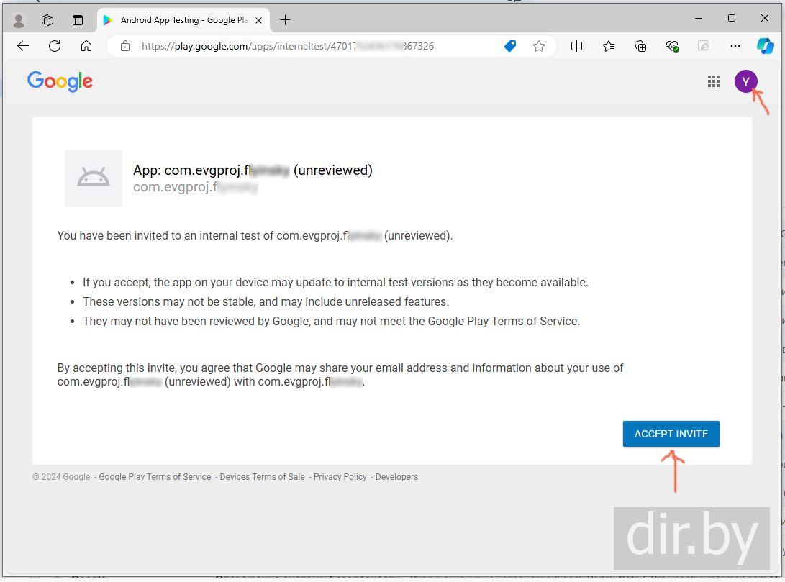Click the Android app placeholder icon

click(x=94, y=178)
